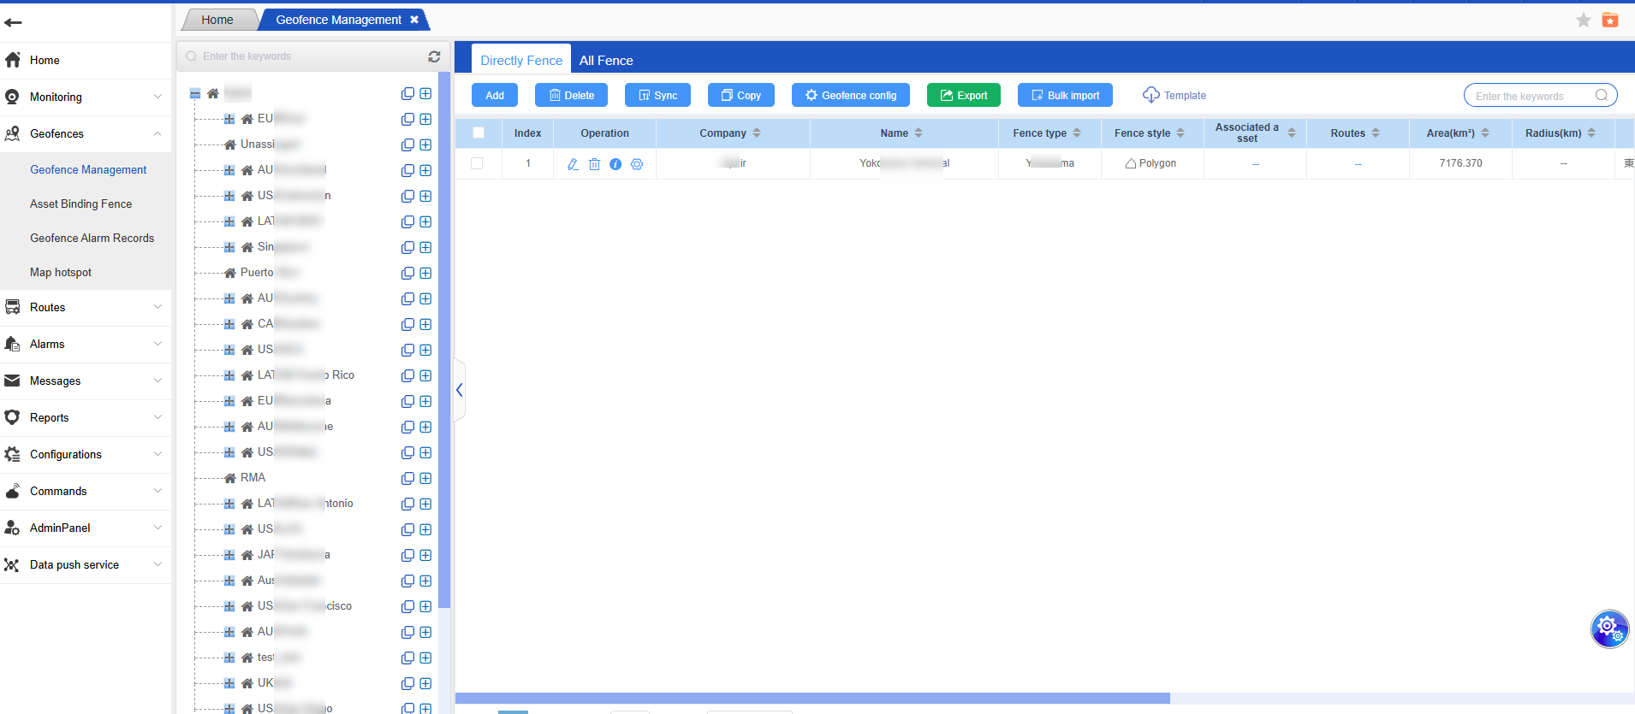Open the floating settings assistant icon

[x=1608, y=629]
